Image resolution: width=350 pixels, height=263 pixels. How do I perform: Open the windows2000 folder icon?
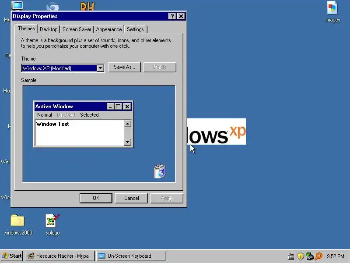coord(17,221)
